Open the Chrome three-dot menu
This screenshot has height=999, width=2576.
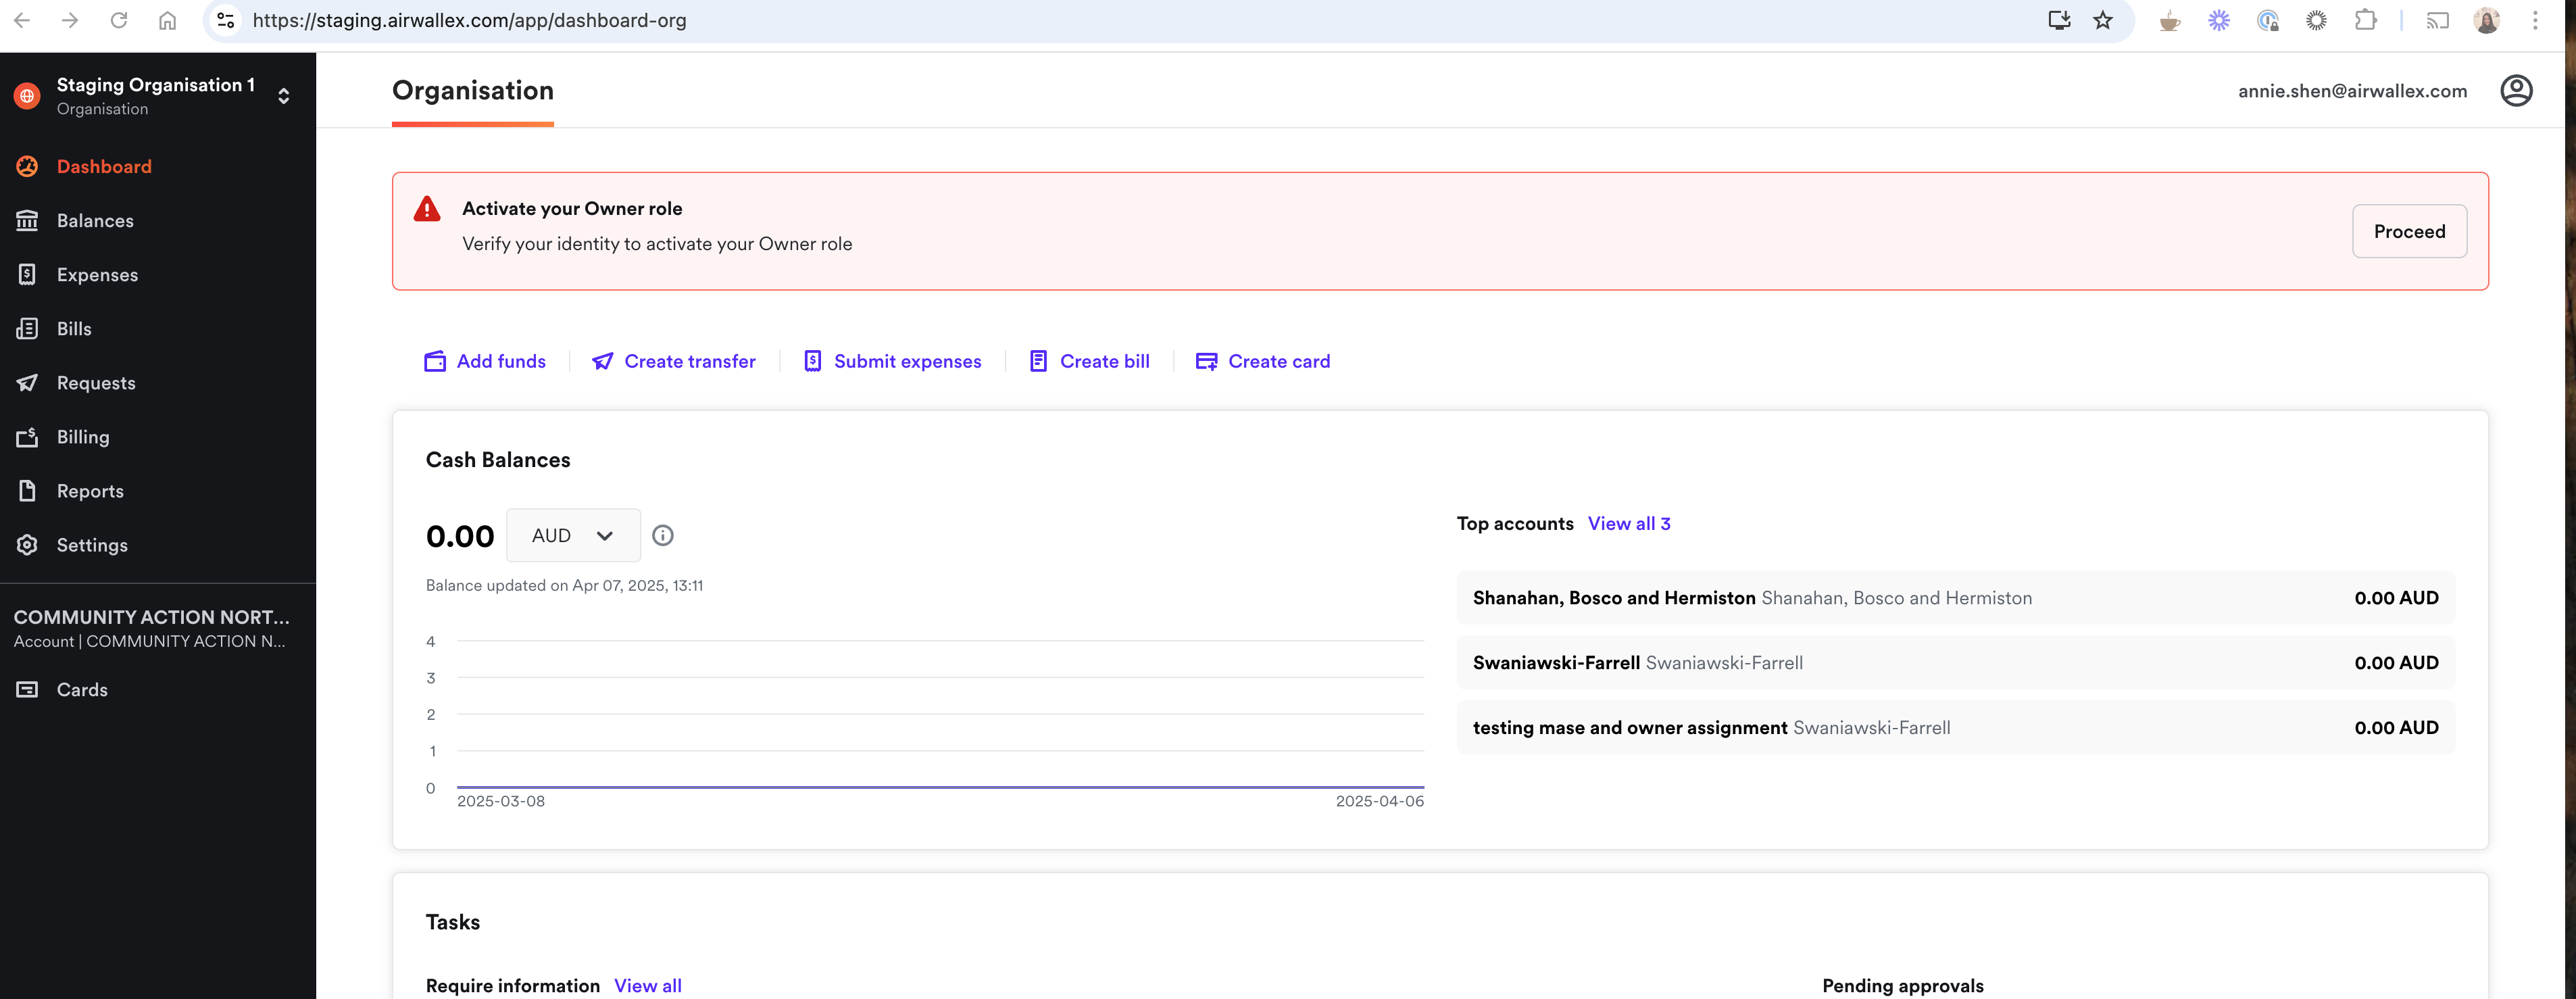point(2534,20)
